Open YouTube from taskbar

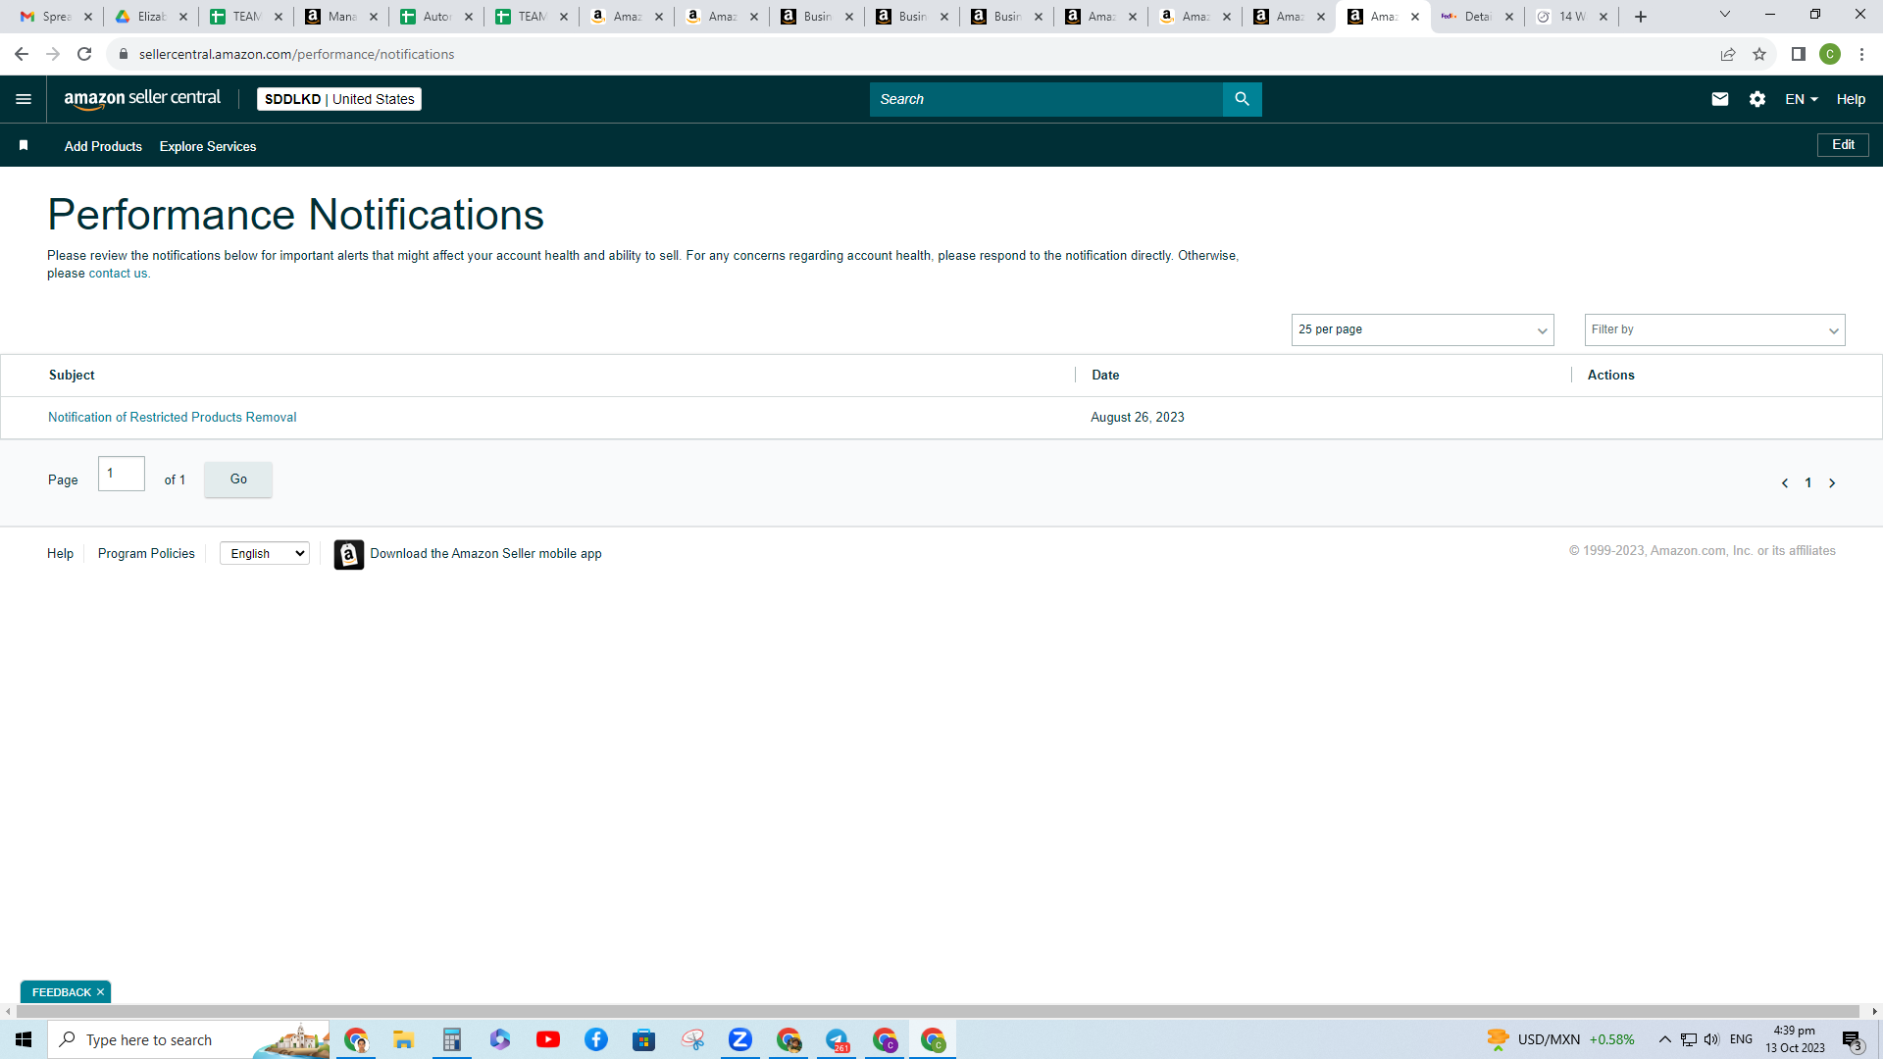coord(548,1039)
